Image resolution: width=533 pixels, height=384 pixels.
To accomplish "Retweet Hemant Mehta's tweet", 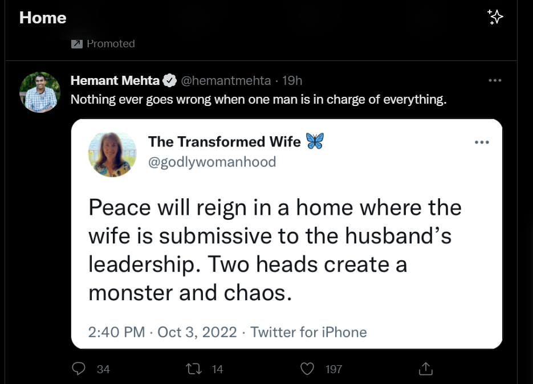I will [x=196, y=369].
